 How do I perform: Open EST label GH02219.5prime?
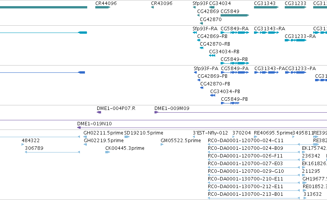[x=104, y=141]
